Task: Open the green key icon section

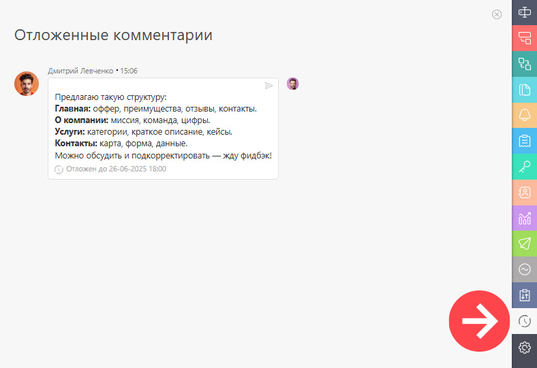Action: 524,167
